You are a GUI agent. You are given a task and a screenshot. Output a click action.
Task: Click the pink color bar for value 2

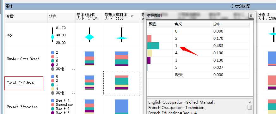[x=150, y=38]
